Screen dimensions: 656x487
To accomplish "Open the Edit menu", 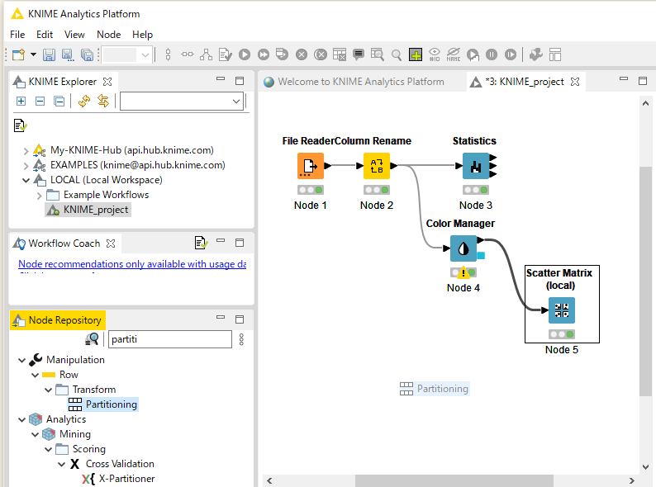I will click(45, 35).
